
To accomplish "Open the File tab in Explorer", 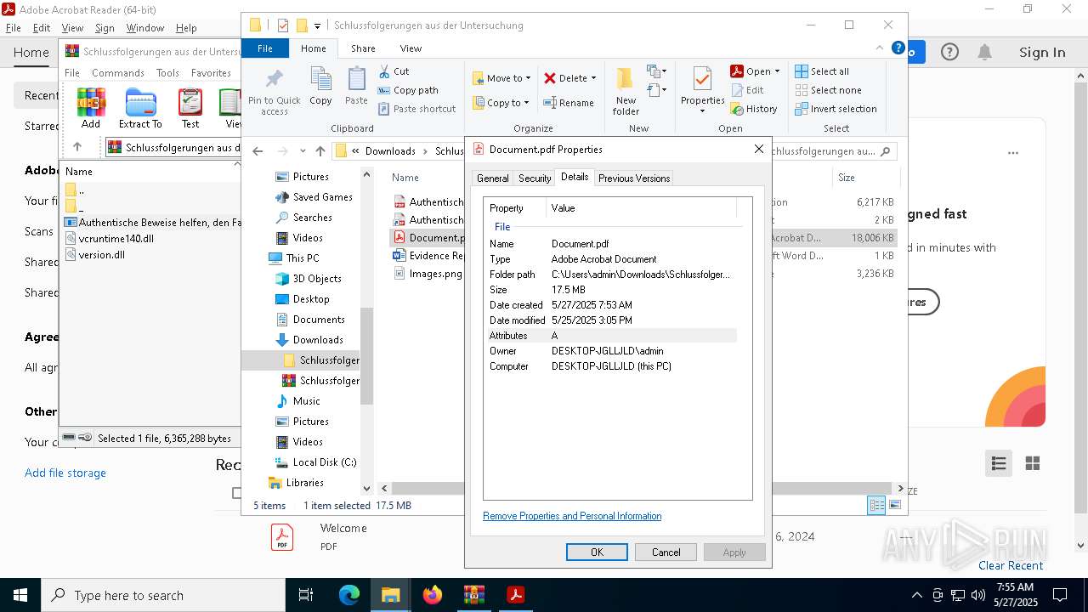I will (x=265, y=48).
